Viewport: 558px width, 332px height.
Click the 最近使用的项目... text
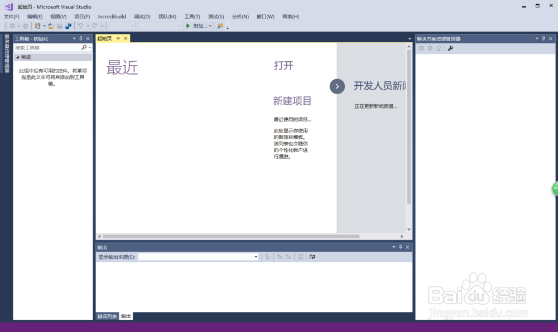[292, 119]
